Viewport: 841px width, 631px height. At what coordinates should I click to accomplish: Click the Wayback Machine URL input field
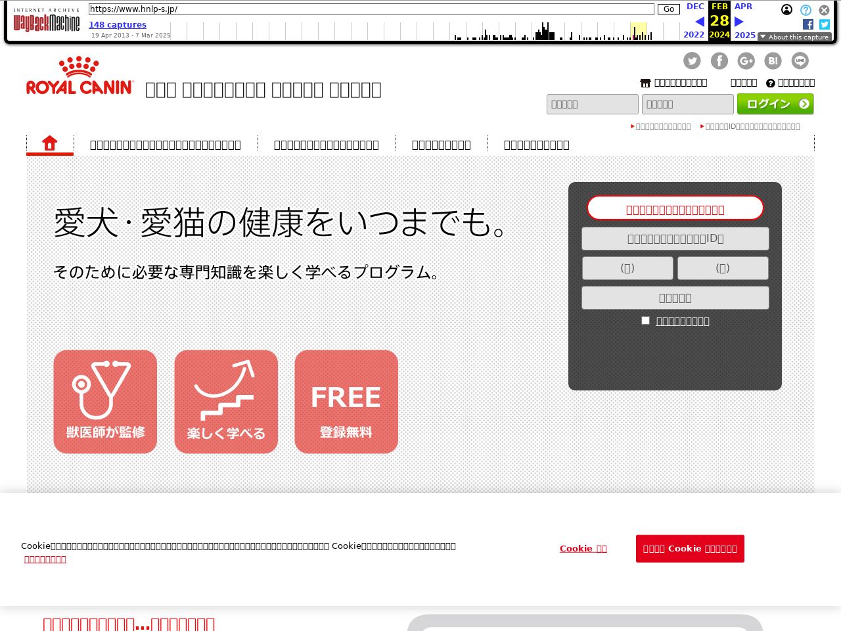[371, 9]
